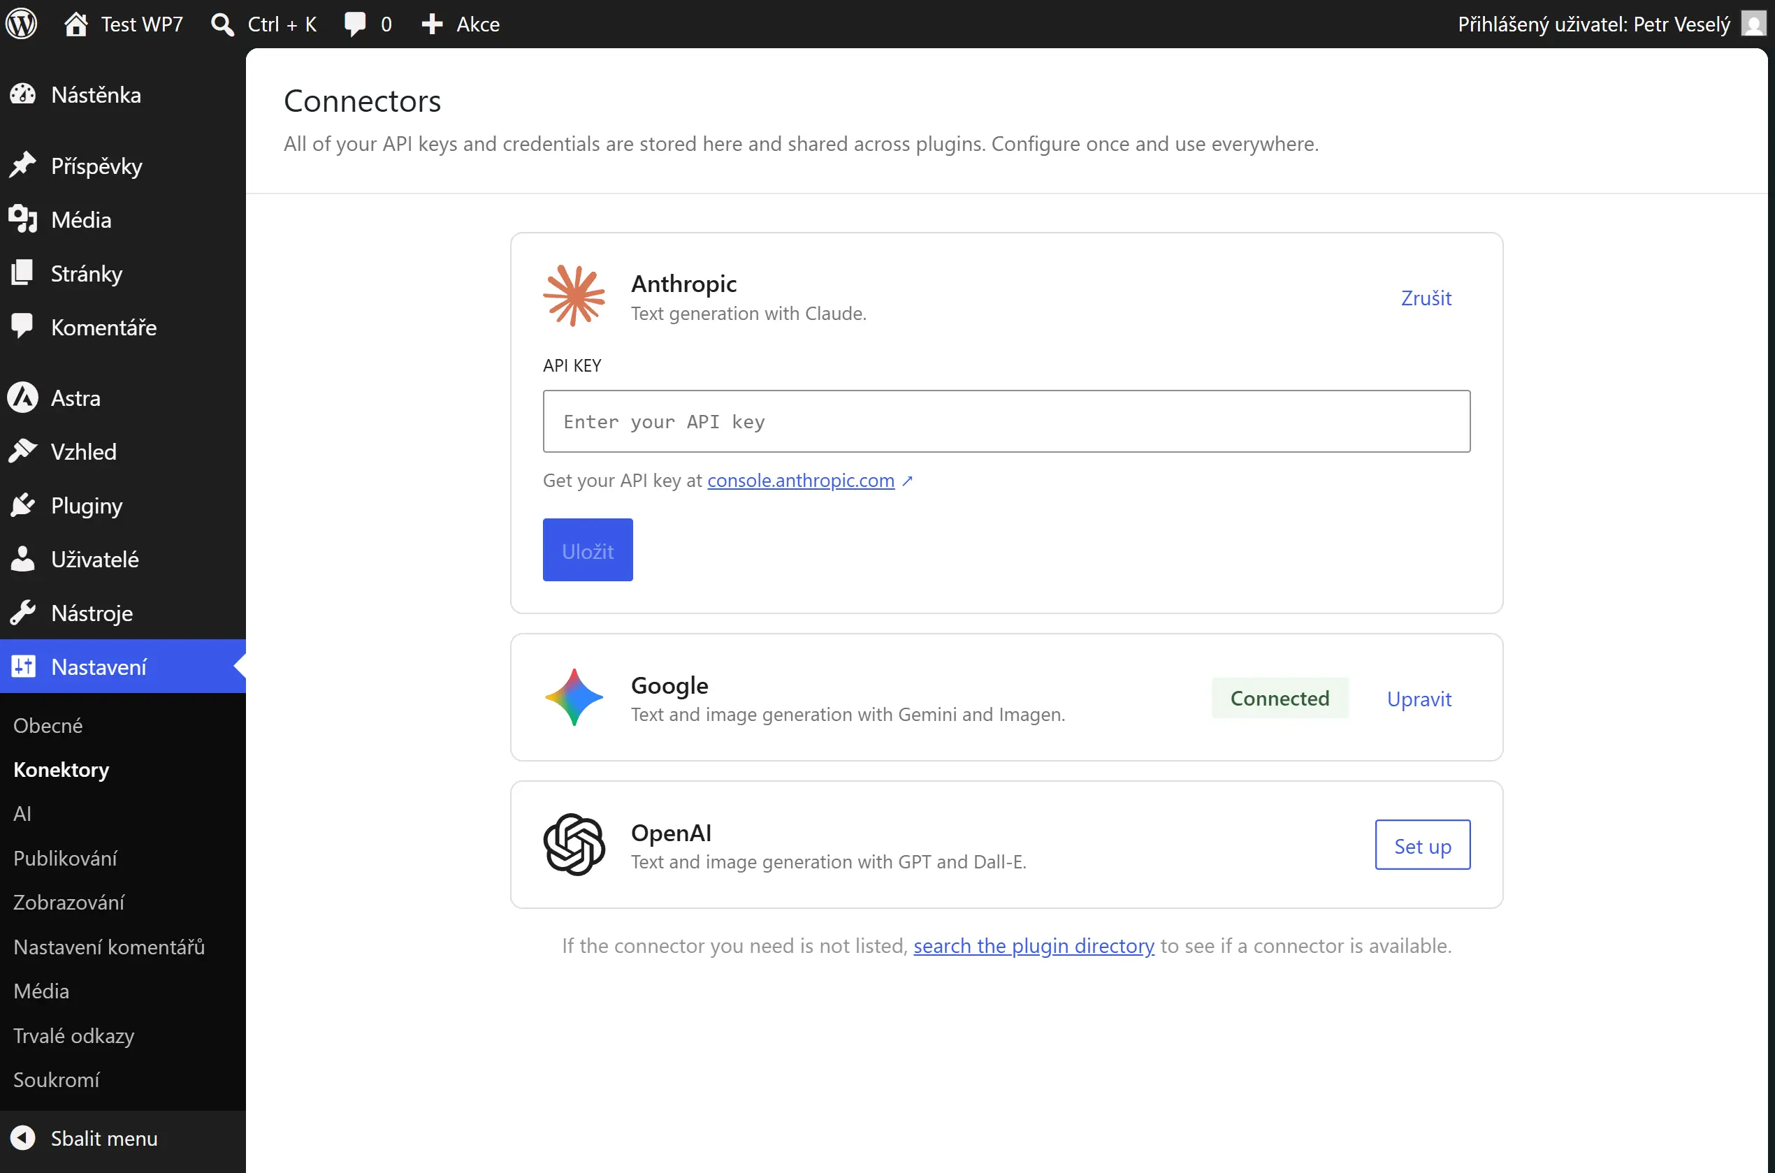Open the Astra theme menu

[75, 398]
